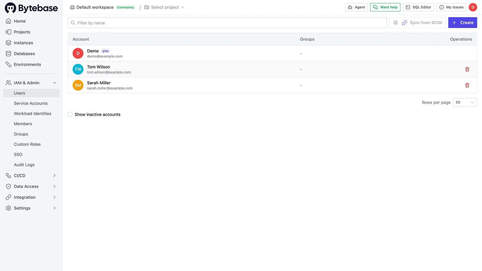
Task: Click the Databases cylinder icon
Action: (8, 54)
